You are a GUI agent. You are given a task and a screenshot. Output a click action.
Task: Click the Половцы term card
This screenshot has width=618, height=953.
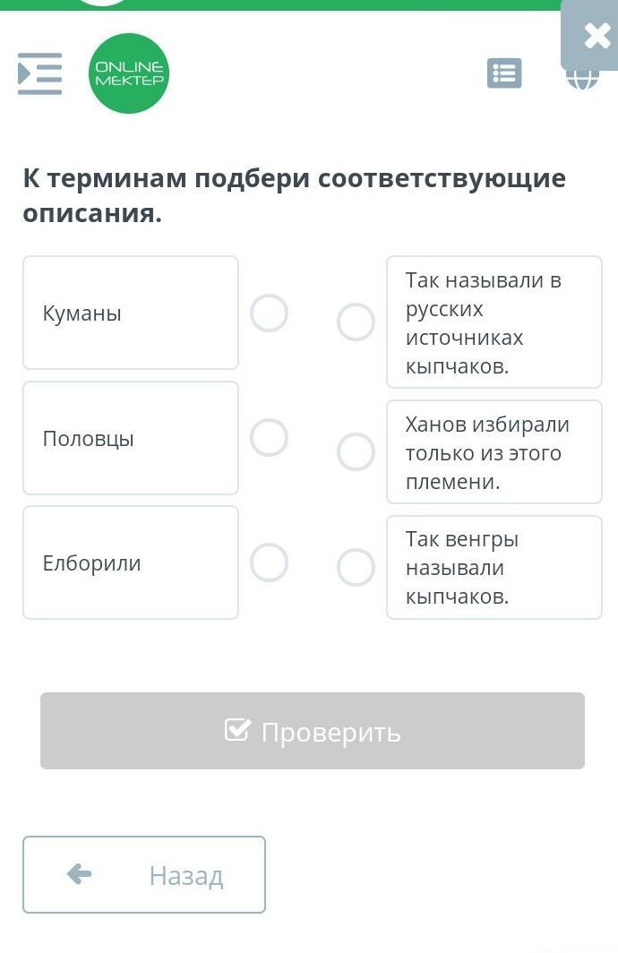point(131,438)
